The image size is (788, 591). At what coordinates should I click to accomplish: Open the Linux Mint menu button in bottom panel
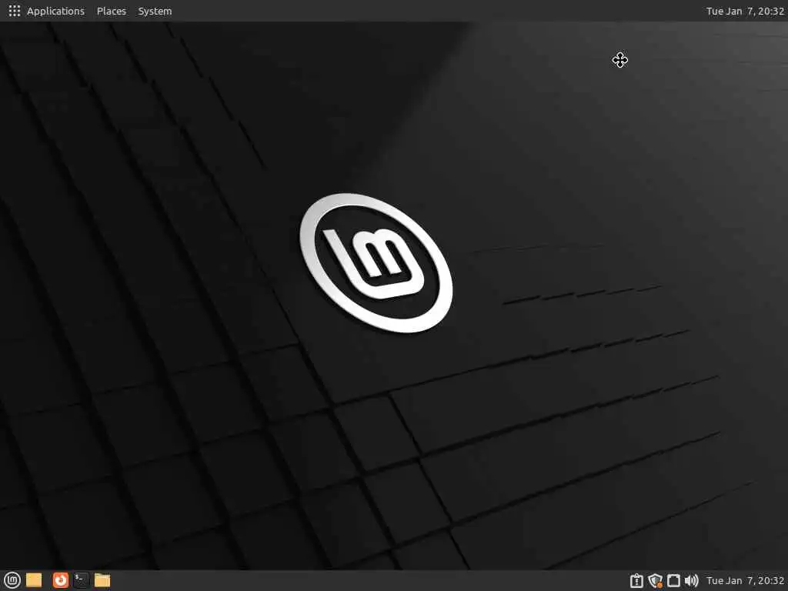[12, 580]
